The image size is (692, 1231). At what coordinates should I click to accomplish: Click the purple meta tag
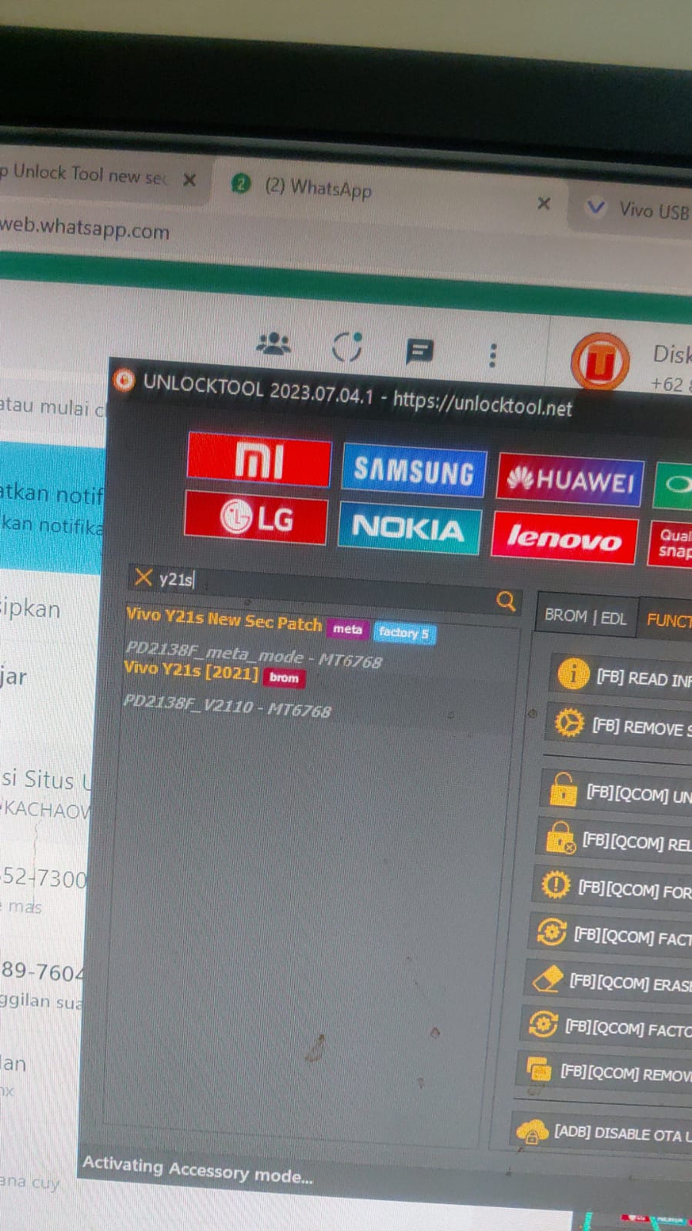(x=347, y=629)
